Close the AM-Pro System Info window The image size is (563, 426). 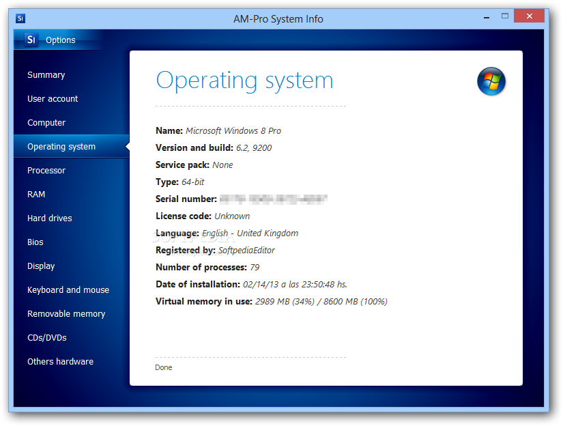coord(529,16)
